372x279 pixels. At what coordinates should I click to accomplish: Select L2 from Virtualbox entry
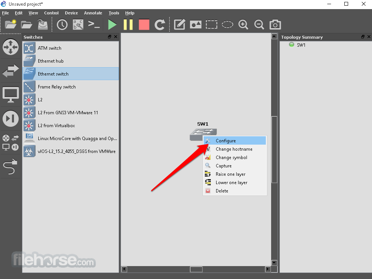click(x=71, y=126)
